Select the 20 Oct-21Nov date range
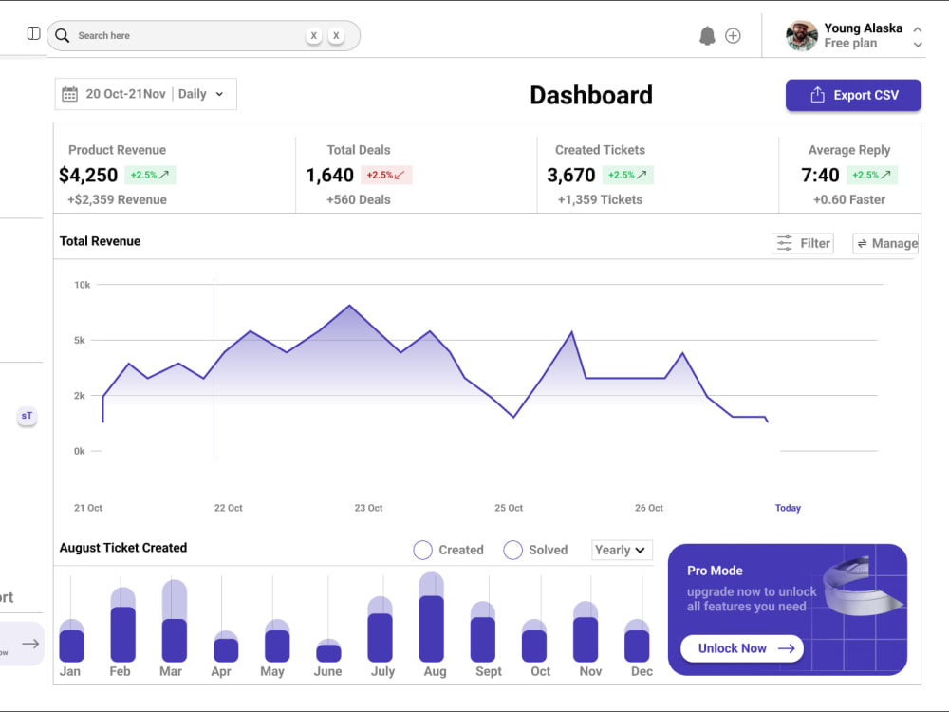The width and height of the screenshot is (949, 712). click(125, 94)
